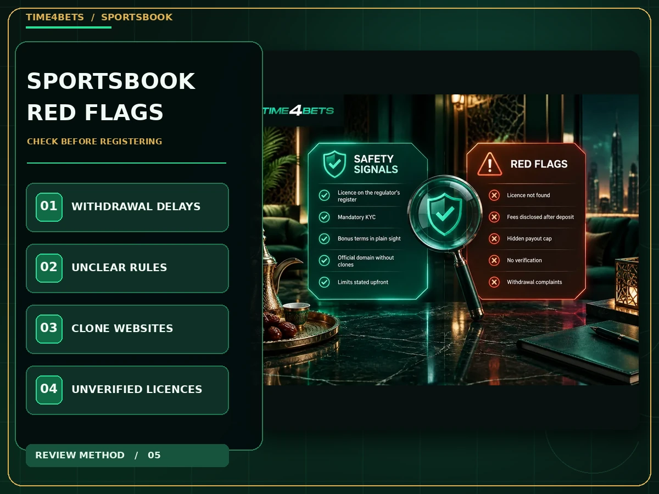Screen dimensions: 659x494
Task: Click the Mandatory KYC text
Action: click(356, 217)
